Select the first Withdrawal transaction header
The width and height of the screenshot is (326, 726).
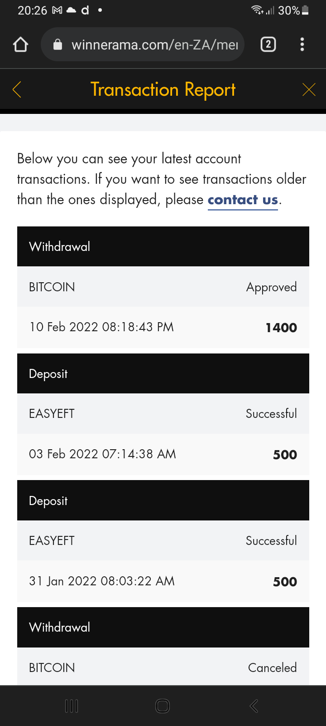coord(163,246)
